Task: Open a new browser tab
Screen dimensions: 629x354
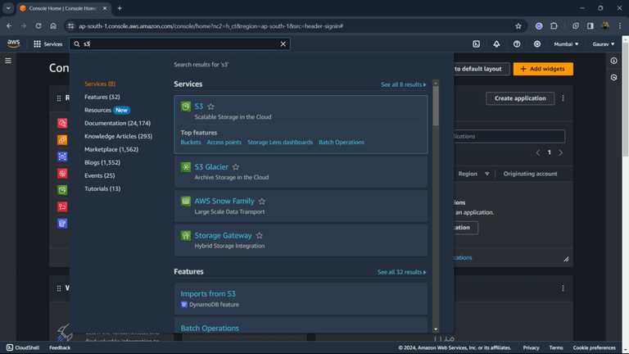Action: pyautogui.click(x=120, y=8)
